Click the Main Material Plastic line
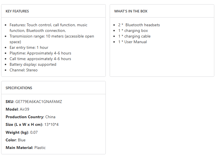216x158 pixels. coord(25,148)
